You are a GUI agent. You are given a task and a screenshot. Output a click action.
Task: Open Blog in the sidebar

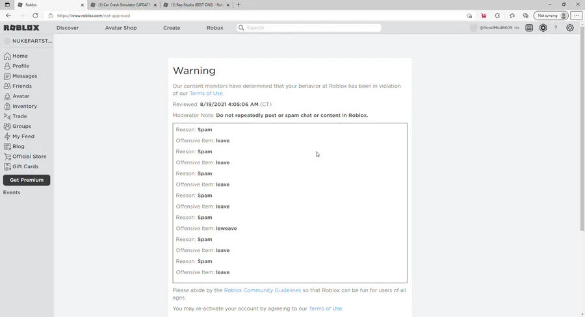coord(14,147)
